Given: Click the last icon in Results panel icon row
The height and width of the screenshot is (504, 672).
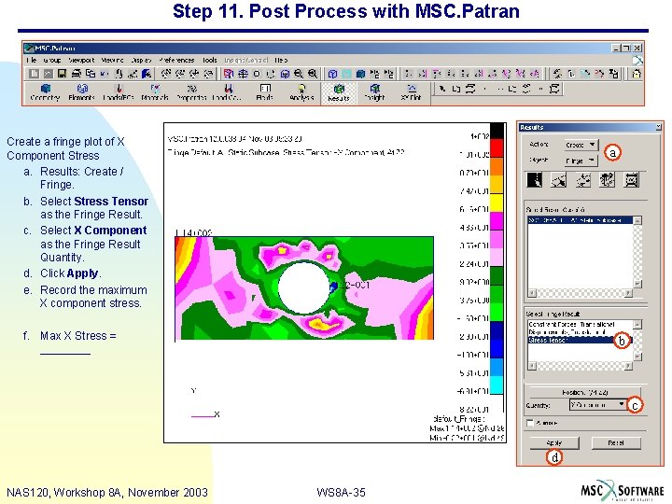Looking at the screenshot, I should pyautogui.click(x=631, y=179).
